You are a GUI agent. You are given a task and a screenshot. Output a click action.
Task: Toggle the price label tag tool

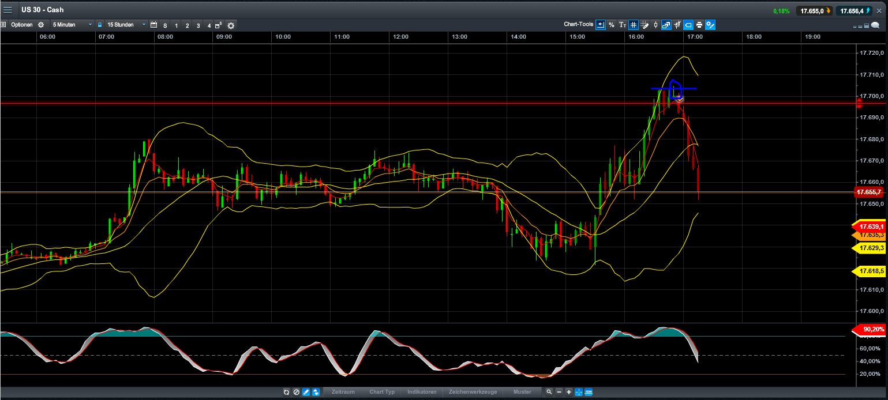688,25
